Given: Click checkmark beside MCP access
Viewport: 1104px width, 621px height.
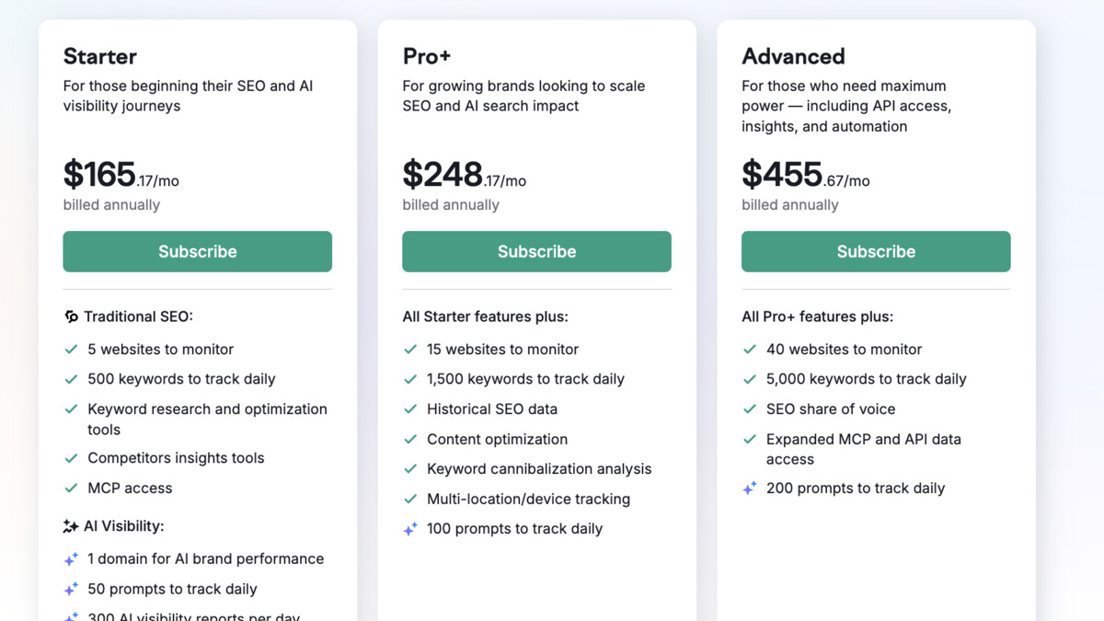Looking at the screenshot, I should point(71,489).
